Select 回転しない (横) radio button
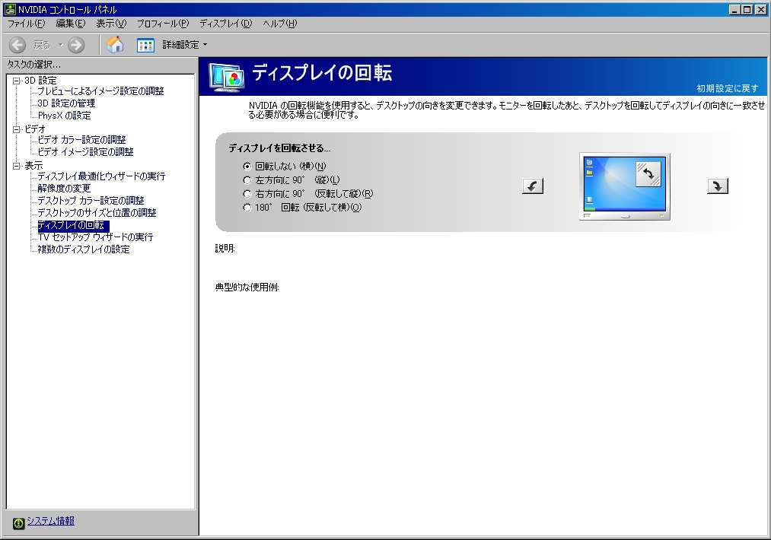 click(247, 167)
